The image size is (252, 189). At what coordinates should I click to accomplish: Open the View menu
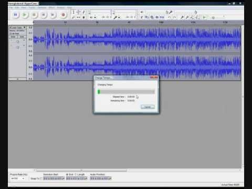(x=24, y=7)
